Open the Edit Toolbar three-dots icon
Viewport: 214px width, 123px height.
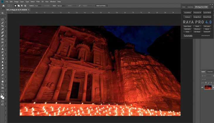coord(2,91)
